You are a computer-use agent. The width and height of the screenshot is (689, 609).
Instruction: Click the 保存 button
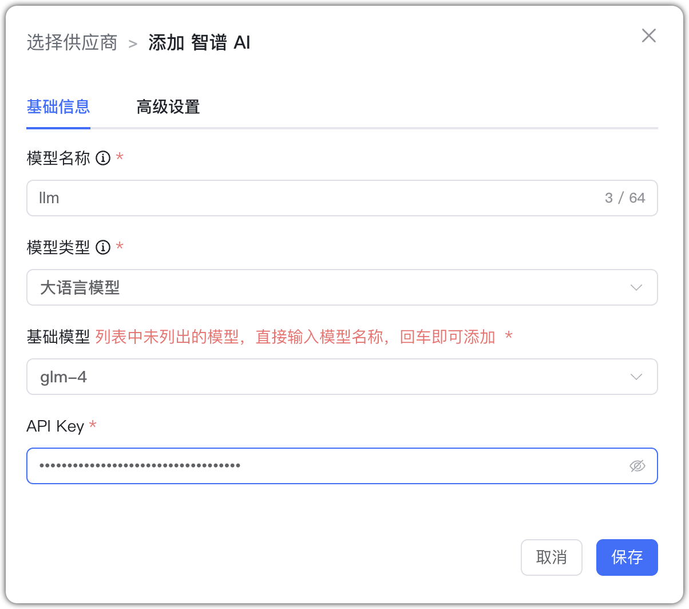tap(627, 557)
